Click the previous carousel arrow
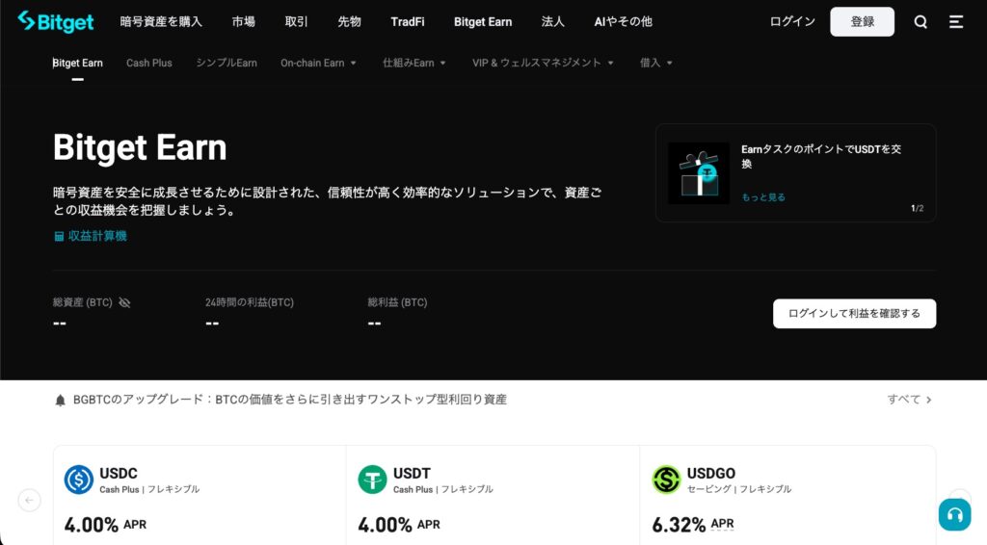This screenshot has width=987, height=545. click(x=30, y=501)
